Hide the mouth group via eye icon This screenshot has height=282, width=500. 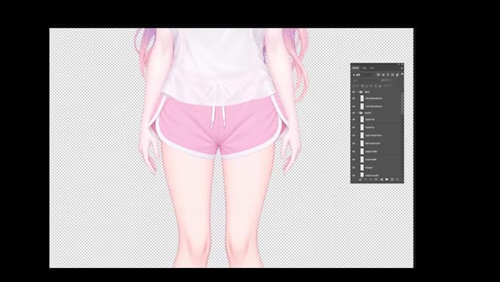[354, 113]
